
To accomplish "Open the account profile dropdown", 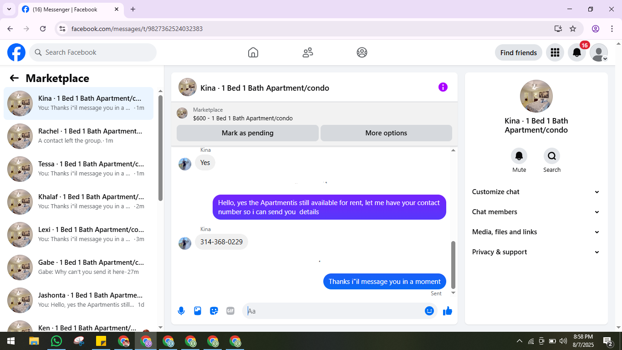I will pyautogui.click(x=599, y=52).
